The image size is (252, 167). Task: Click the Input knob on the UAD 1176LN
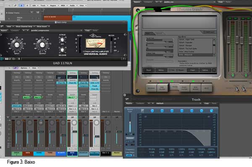tap(17, 45)
